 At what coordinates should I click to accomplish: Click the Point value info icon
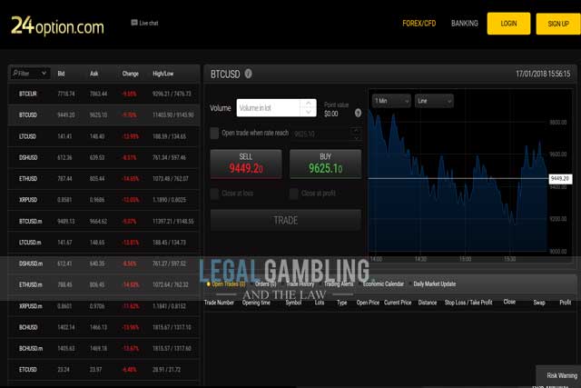pyautogui.click(x=358, y=113)
